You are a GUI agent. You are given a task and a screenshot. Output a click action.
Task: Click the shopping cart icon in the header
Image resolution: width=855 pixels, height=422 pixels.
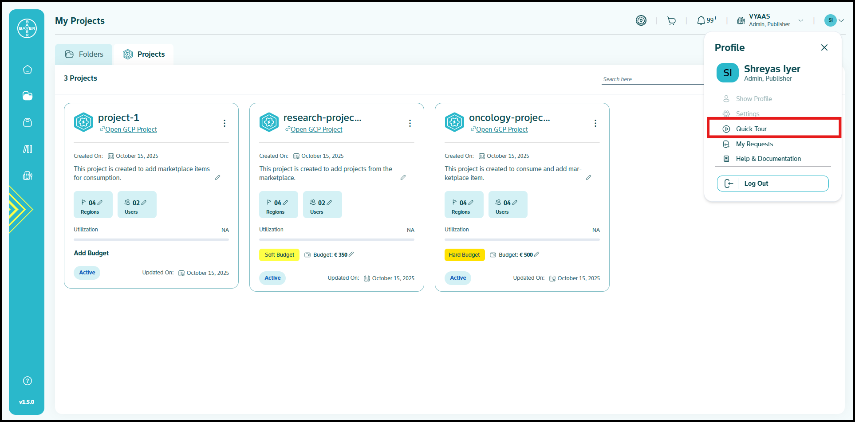(671, 21)
